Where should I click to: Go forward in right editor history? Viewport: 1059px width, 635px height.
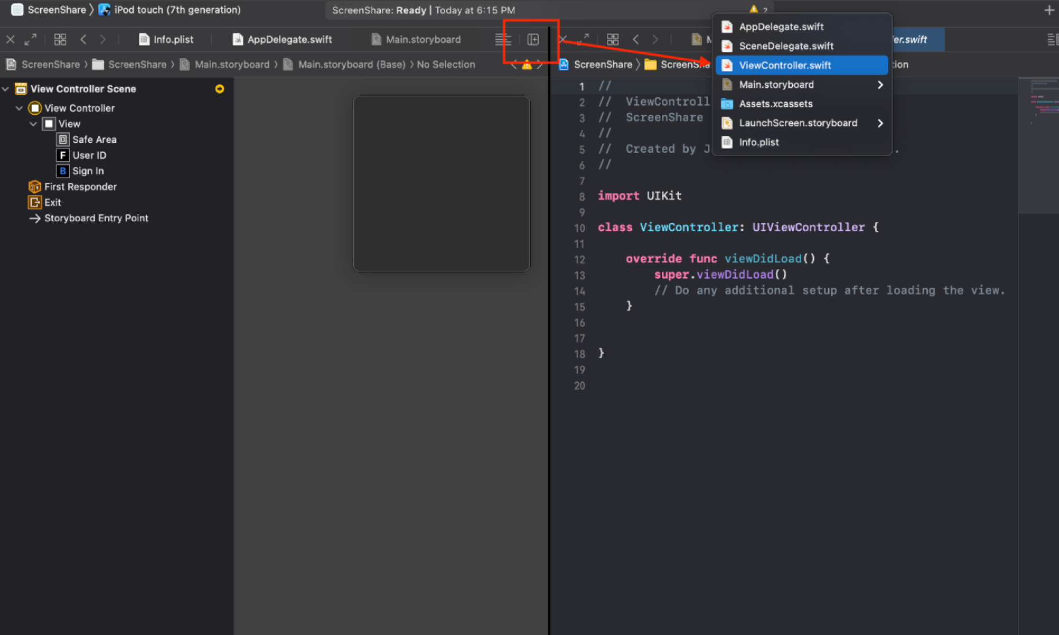pyautogui.click(x=656, y=39)
